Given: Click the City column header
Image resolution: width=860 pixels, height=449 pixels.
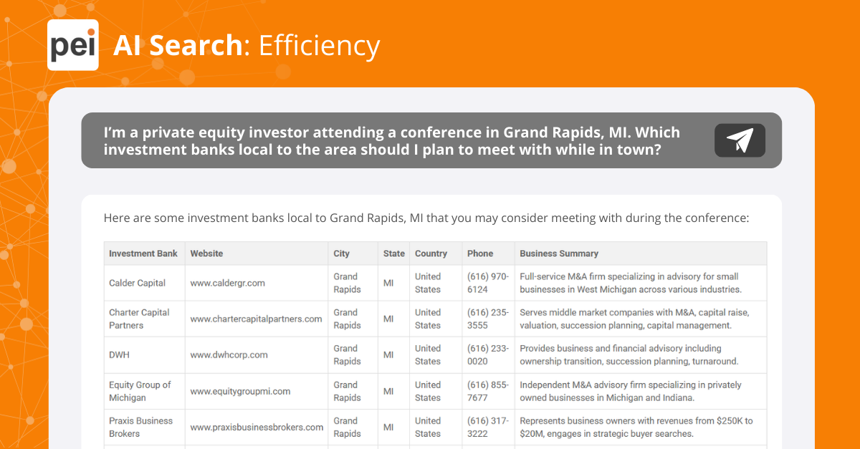Looking at the screenshot, I should [x=353, y=254].
